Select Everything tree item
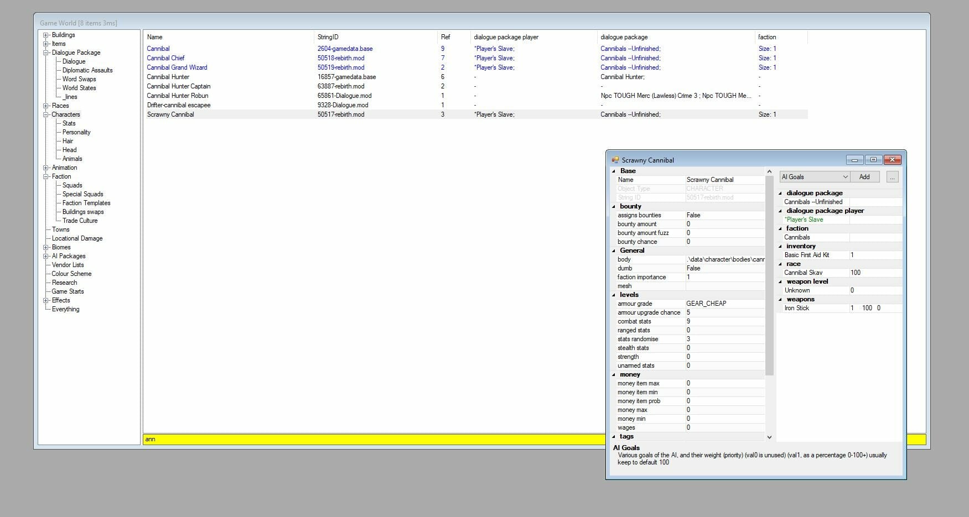Image resolution: width=969 pixels, height=517 pixels. coord(65,309)
